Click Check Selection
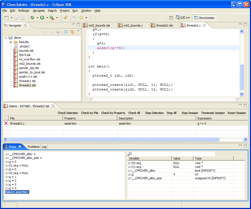This screenshot has height=209, width=251. pos(68,113)
